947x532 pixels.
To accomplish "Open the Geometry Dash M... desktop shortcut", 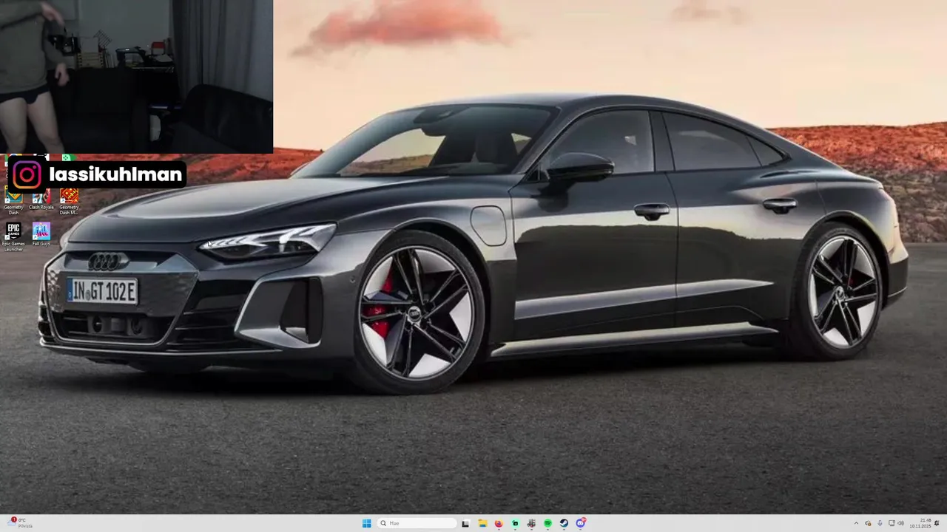I will click(69, 200).
